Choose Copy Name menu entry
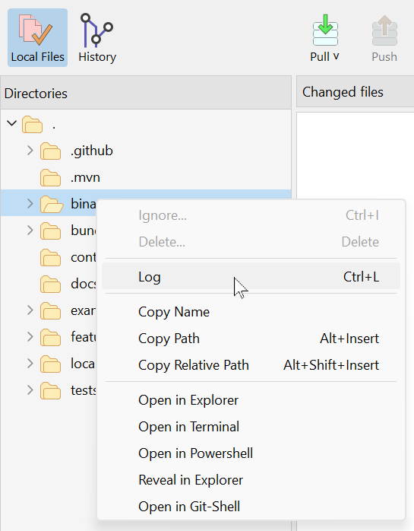Viewport: 414px width, 531px height. 251,312
